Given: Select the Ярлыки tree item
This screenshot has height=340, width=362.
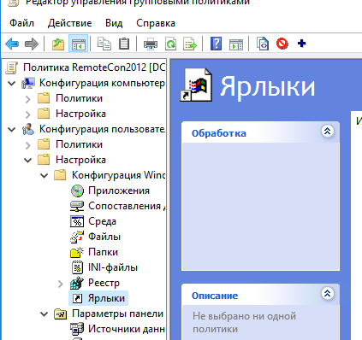Looking at the screenshot, I should coord(106,298).
